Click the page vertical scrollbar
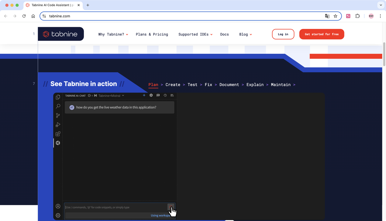Viewport: 386px width, 221px height. pyautogui.click(x=384, y=54)
